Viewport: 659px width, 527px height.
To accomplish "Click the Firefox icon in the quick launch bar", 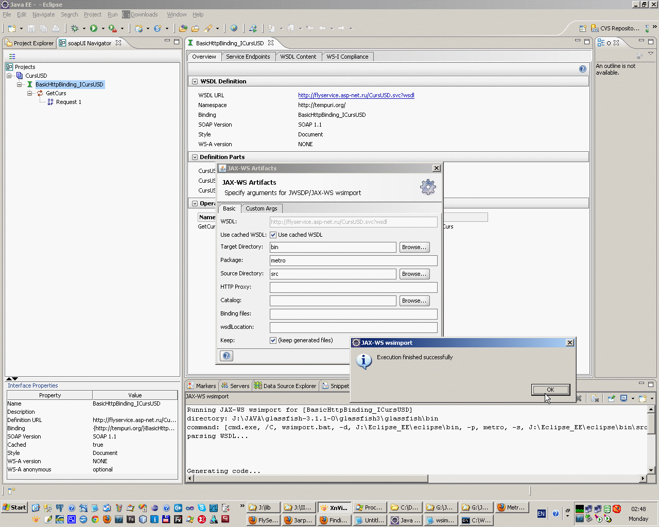I will click(107, 519).
